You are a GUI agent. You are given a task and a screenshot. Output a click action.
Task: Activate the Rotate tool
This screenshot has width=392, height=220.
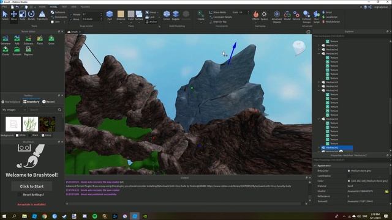[x=31, y=15]
